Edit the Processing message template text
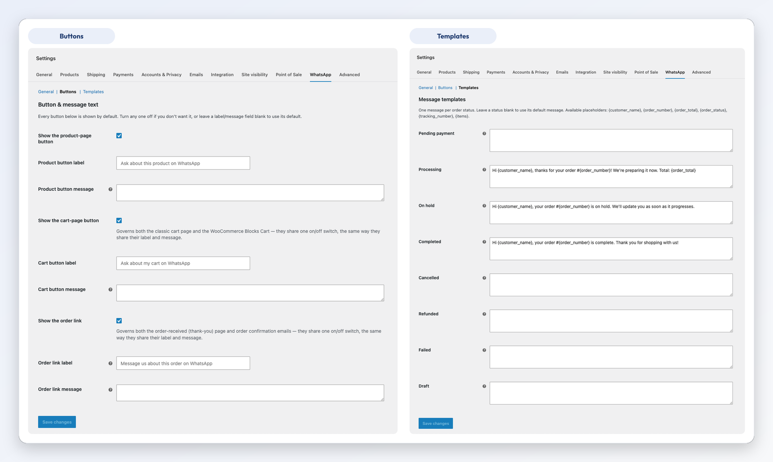This screenshot has width=773, height=462. 611,177
